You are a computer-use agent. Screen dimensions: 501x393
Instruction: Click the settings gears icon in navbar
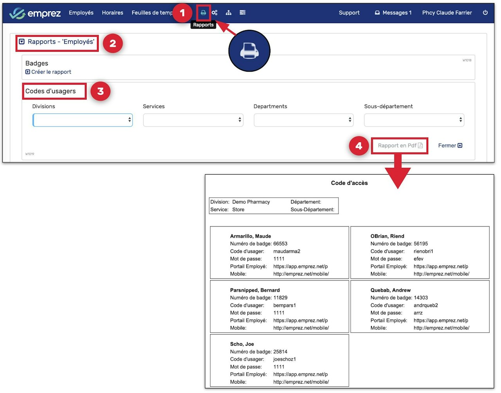(x=214, y=13)
